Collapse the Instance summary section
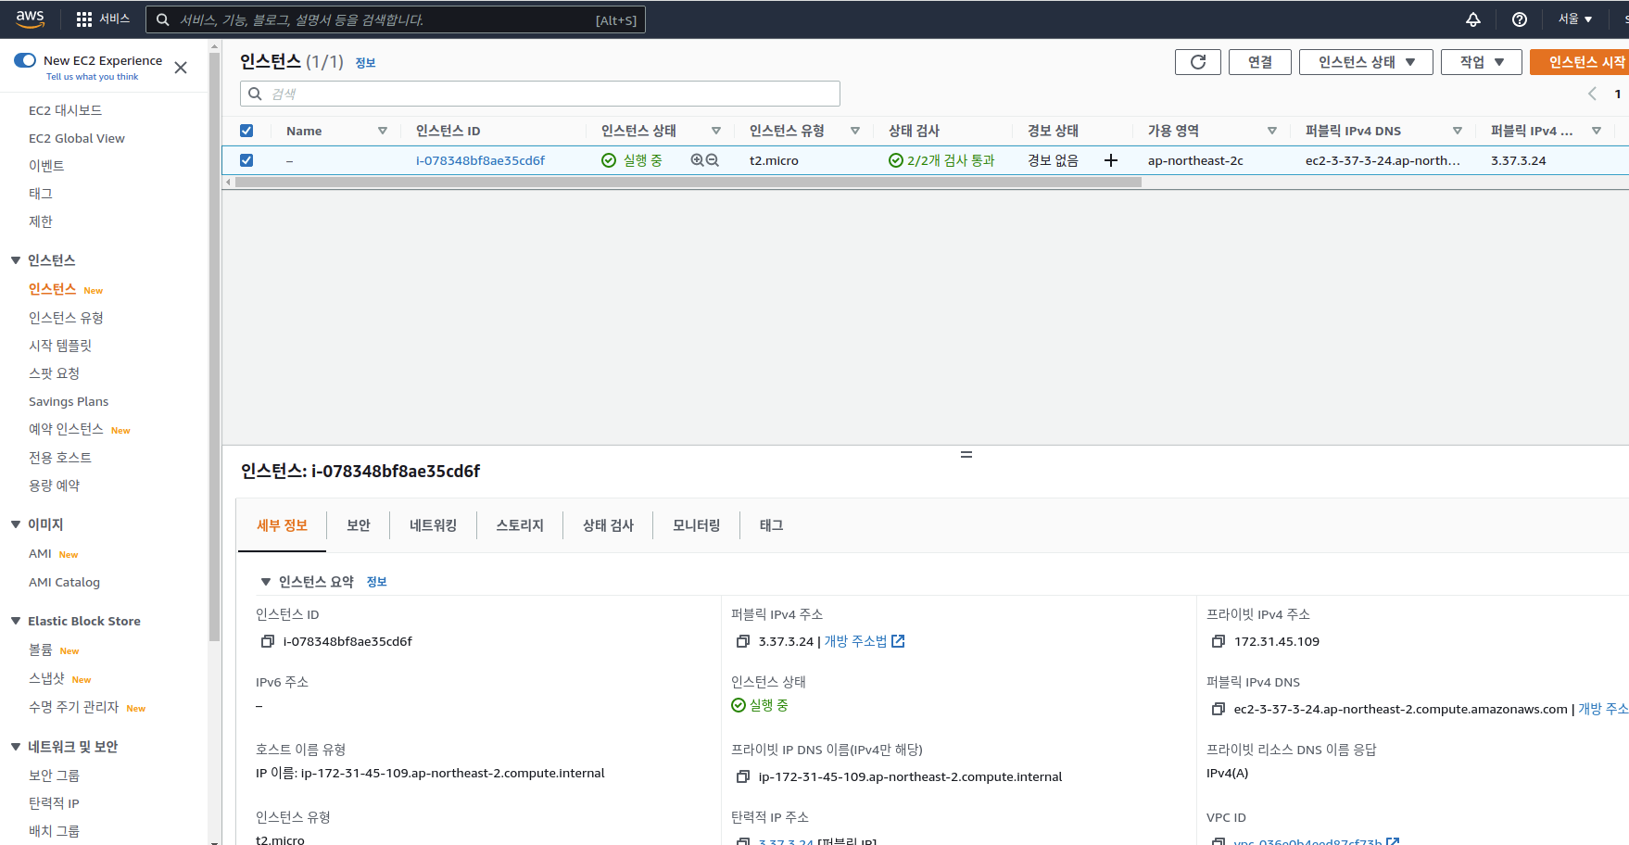This screenshot has width=1629, height=845. tap(266, 582)
